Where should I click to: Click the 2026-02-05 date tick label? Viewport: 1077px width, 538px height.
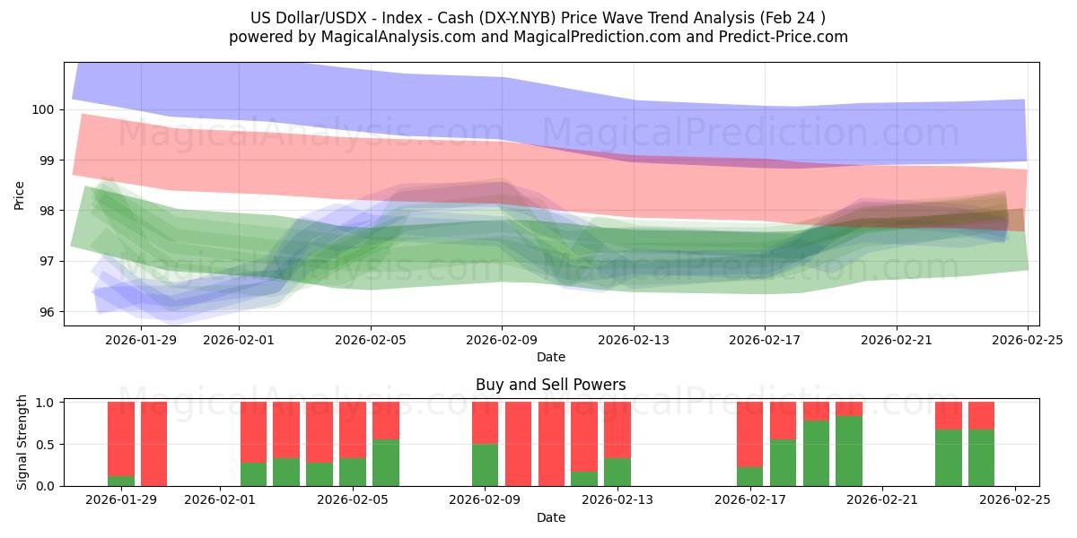tap(368, 341)
